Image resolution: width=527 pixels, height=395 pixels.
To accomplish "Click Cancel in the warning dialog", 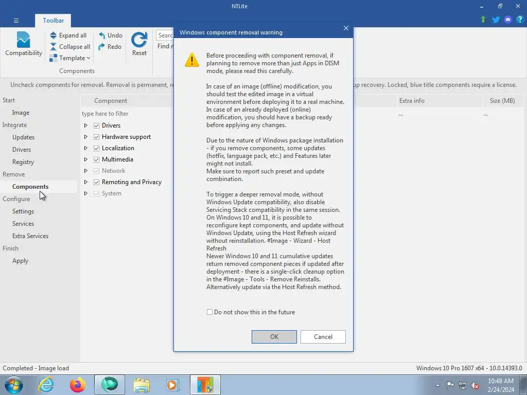I will coord(323,337).
